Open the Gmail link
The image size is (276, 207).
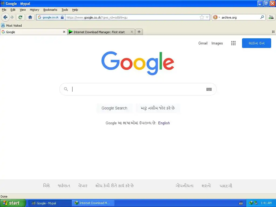pos(203,43)
